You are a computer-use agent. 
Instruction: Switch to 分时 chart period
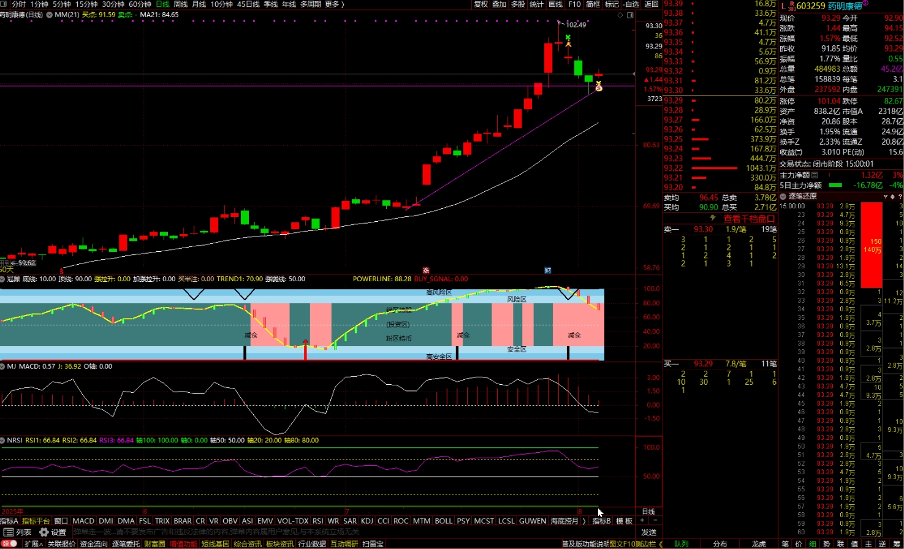(x=18, y=4)
